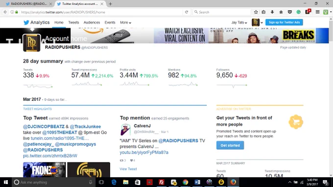Click the yellow shopping cart badge icon
The width and height of the screenshot is (333, 187).
click(x=296, y=122)
